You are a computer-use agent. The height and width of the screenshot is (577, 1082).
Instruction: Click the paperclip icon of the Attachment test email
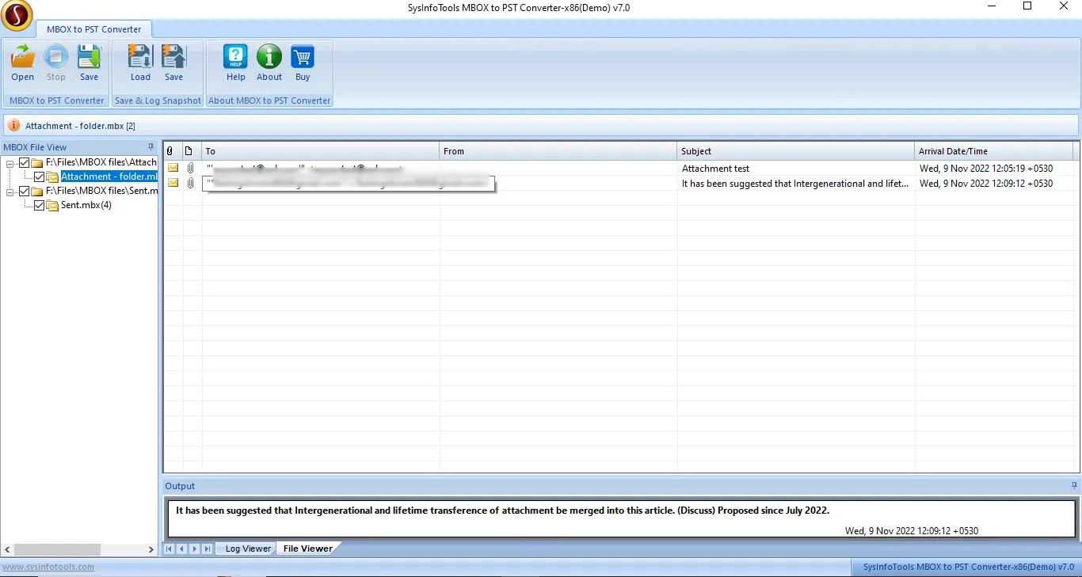(190, 169)
